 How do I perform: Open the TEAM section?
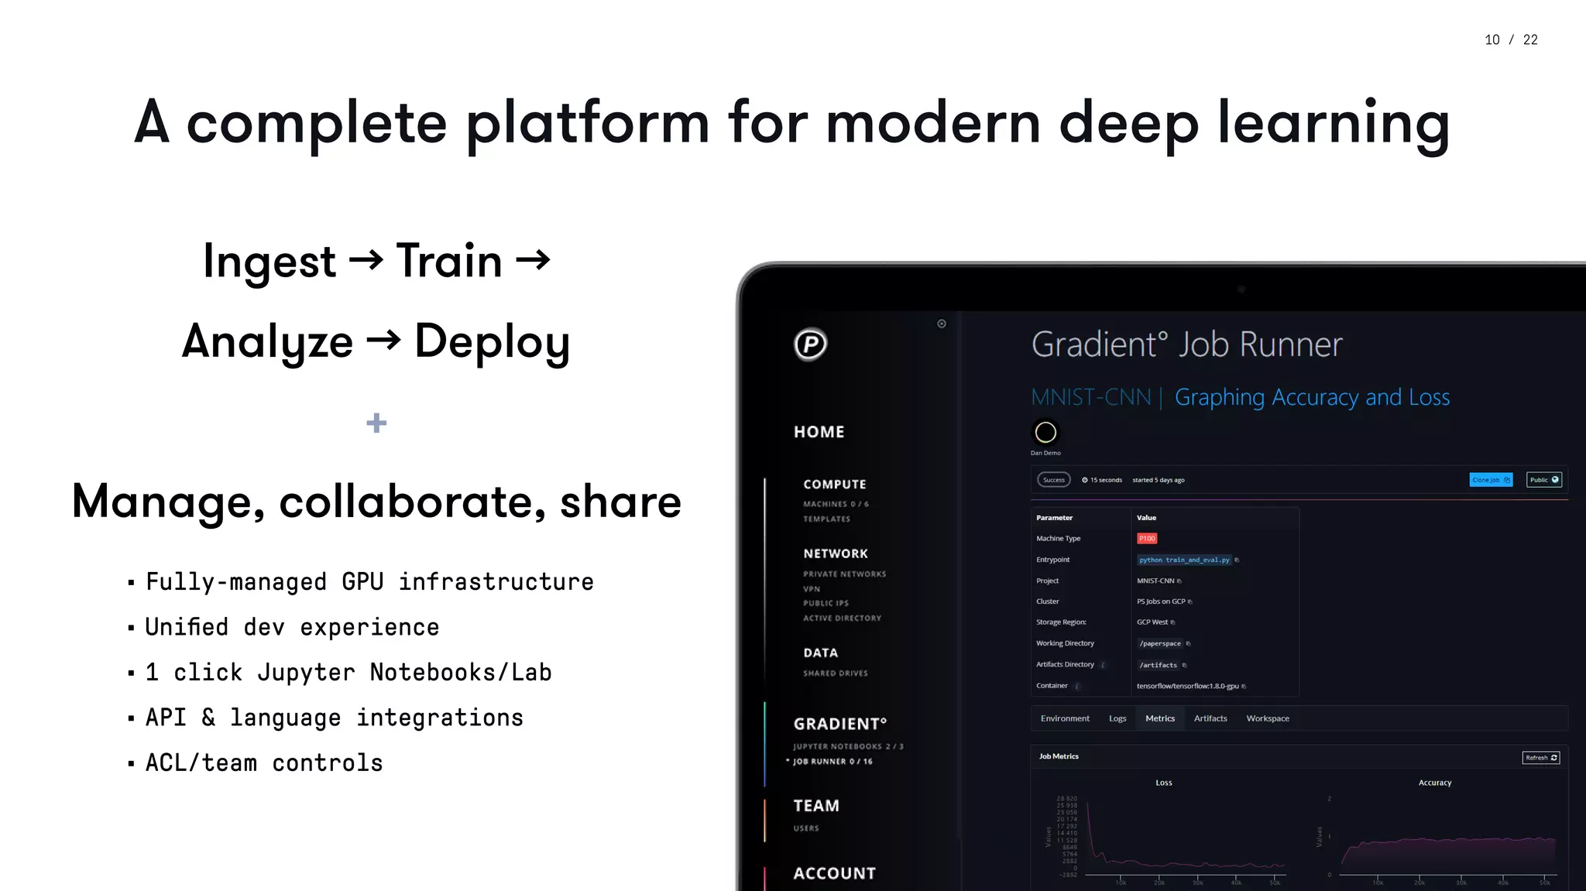pyautogui.click(x=816, y=806)
